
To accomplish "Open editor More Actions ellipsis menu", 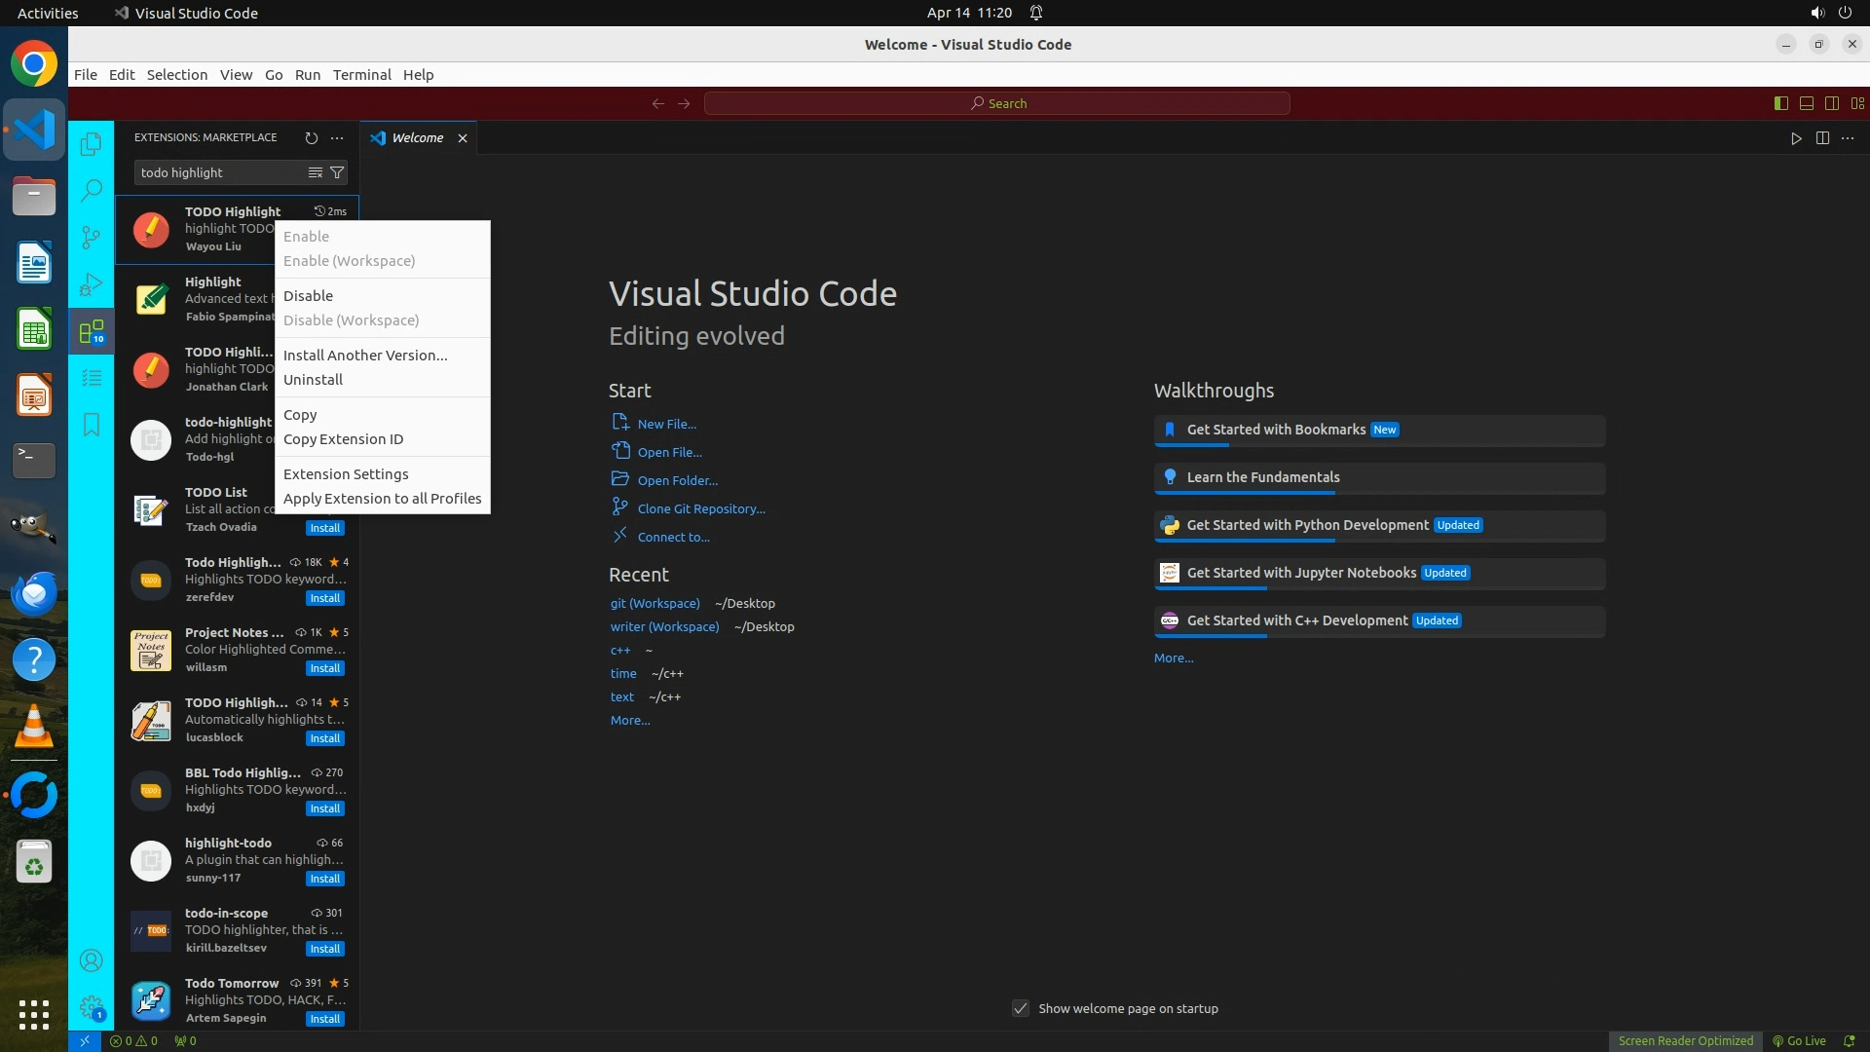I will (1848, 138).
